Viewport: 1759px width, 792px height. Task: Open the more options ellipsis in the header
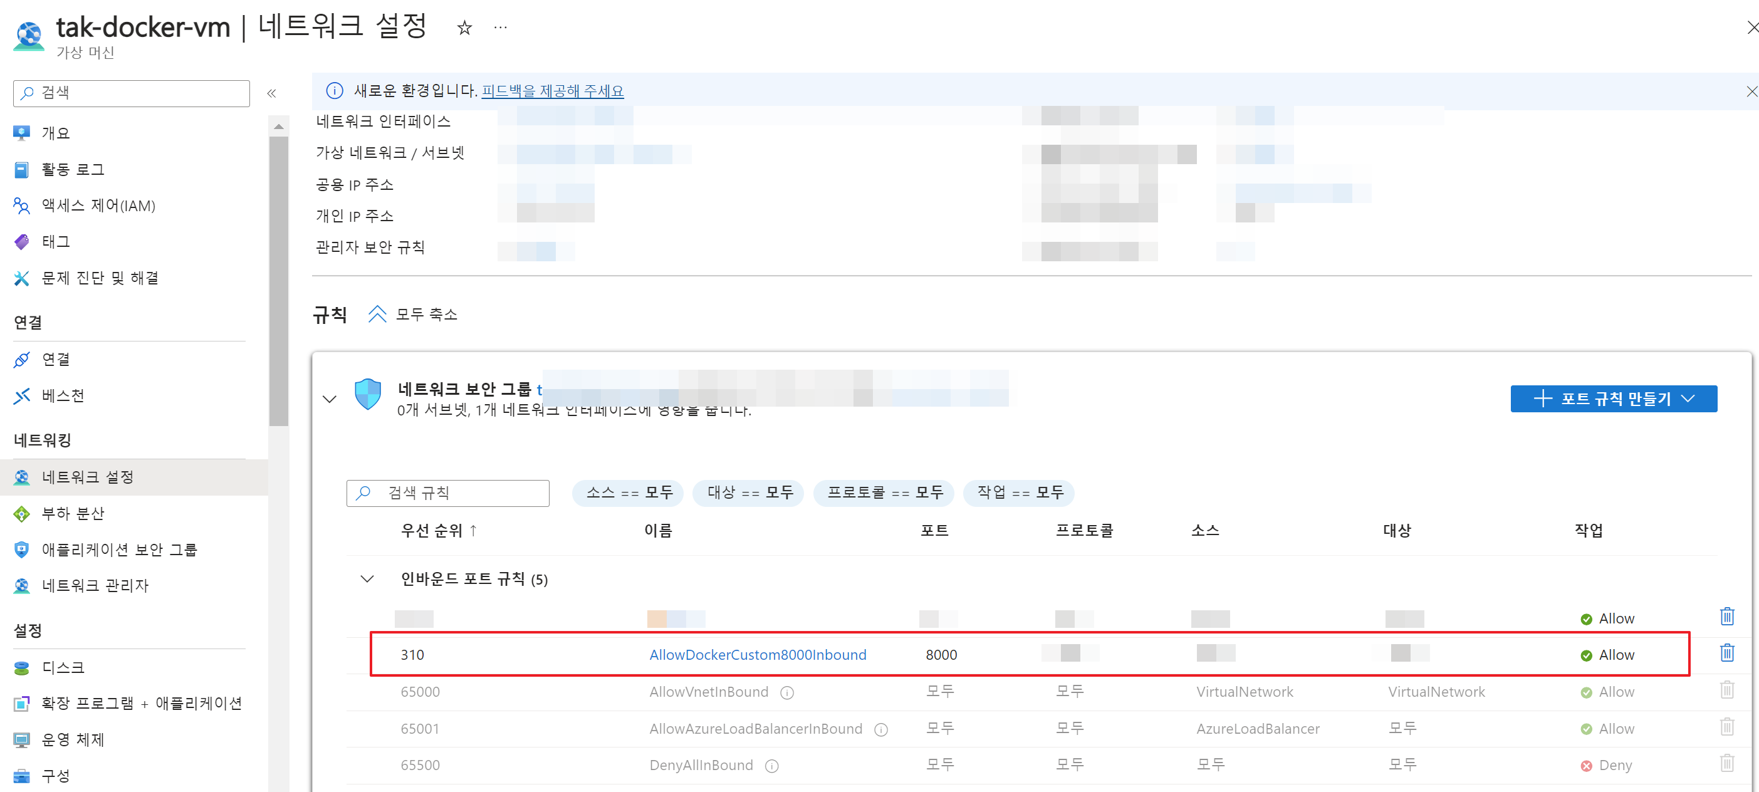tap(501, 28)
